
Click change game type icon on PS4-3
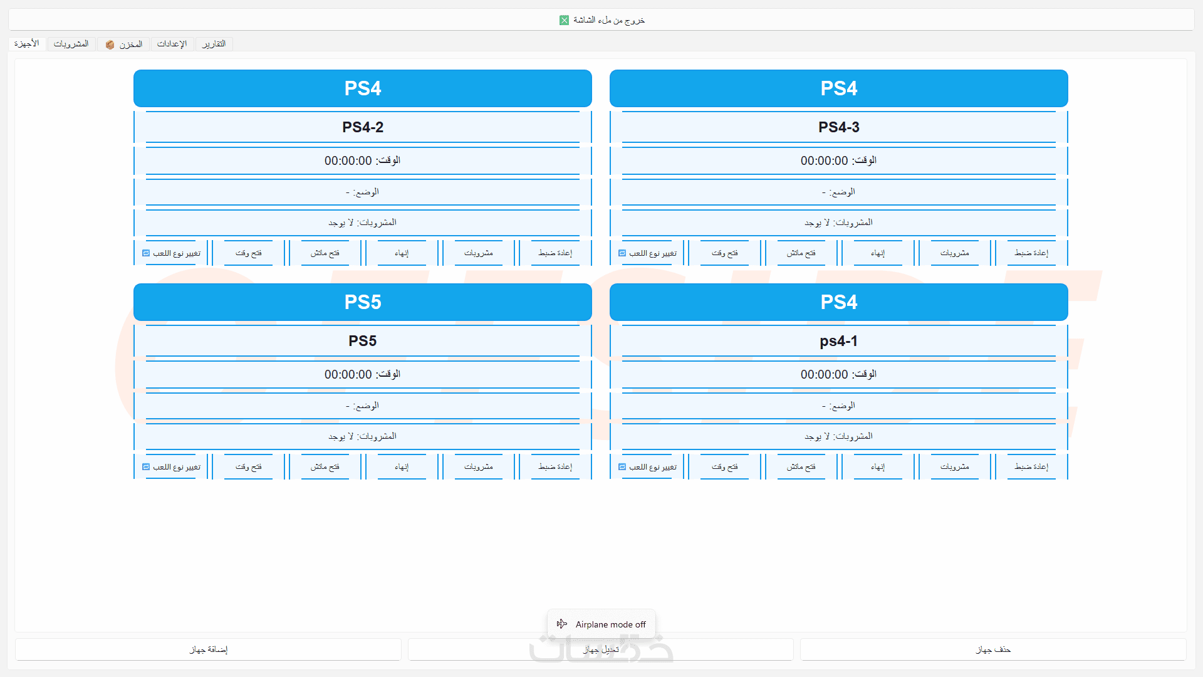coord(622,253)
